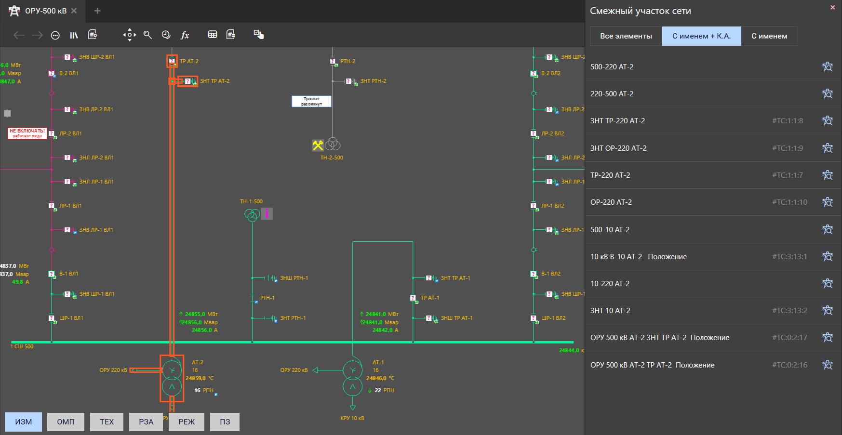Select the ТР-220 АТ-2 list entry
The width and height of the screenshot is (842, 435).
click(610, 175)
